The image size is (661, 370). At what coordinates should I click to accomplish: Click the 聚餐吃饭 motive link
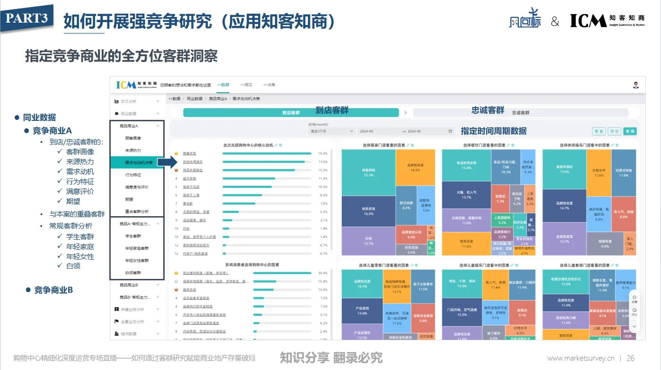(x=189, y=153)
